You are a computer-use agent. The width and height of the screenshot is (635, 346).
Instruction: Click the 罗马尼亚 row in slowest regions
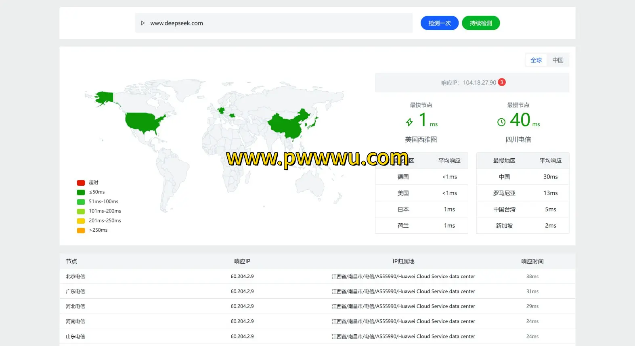(x=523, y=193)
